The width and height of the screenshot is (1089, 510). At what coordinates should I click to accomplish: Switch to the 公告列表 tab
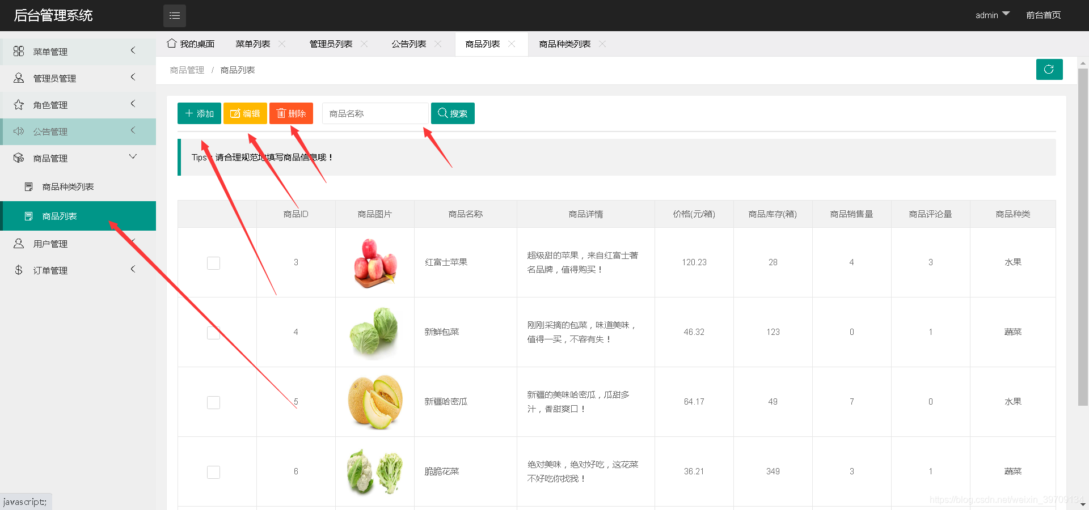click(x=408, y=44)
